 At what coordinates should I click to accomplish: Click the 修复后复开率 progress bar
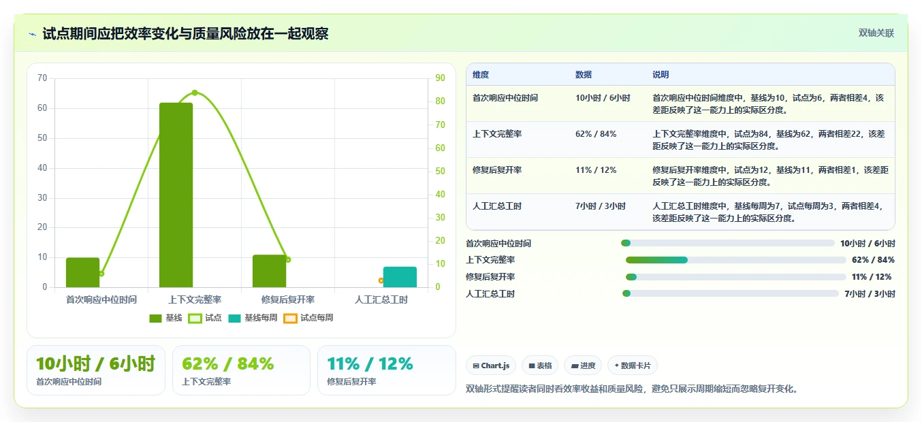735,277
